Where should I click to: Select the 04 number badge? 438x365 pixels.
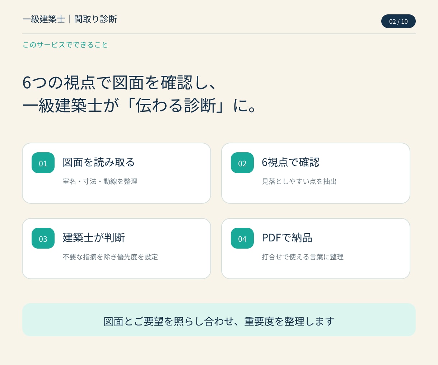point(242,238)
